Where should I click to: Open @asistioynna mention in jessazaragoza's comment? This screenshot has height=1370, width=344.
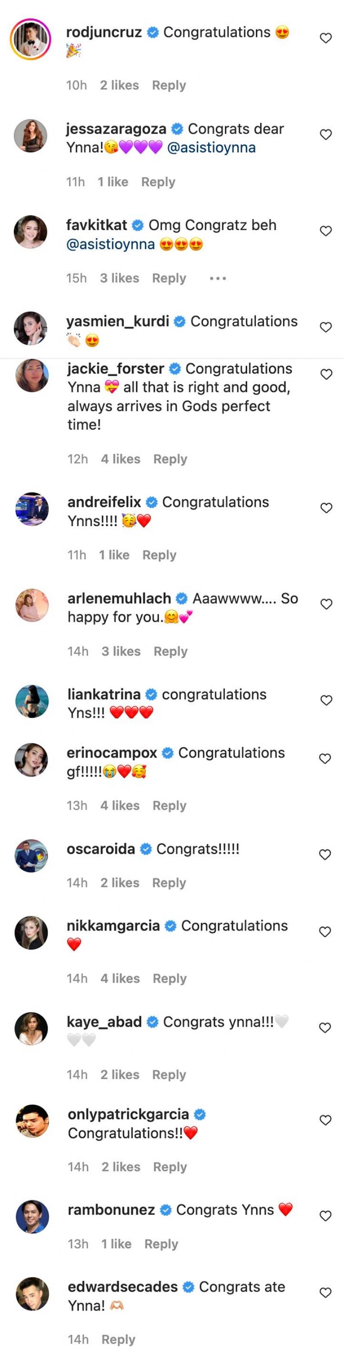click(x=211, y=148)
